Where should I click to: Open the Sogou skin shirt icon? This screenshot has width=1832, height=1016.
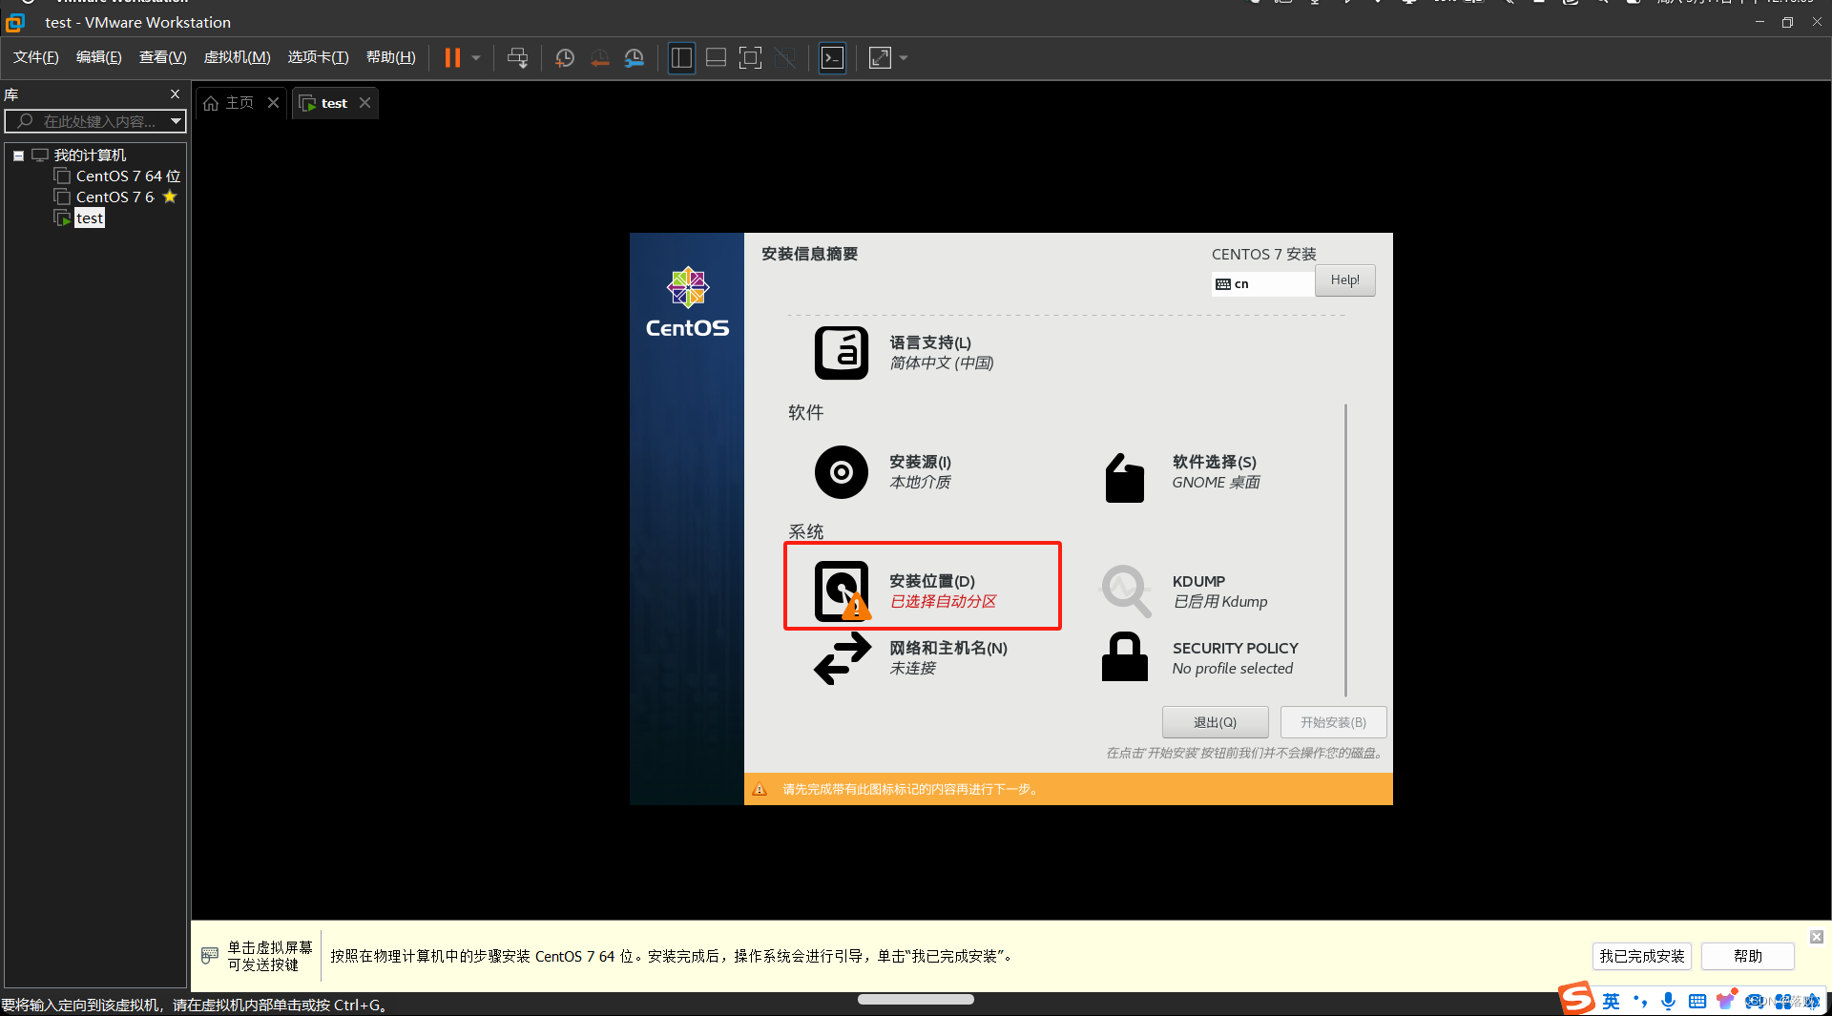tap(1725, 1001)
